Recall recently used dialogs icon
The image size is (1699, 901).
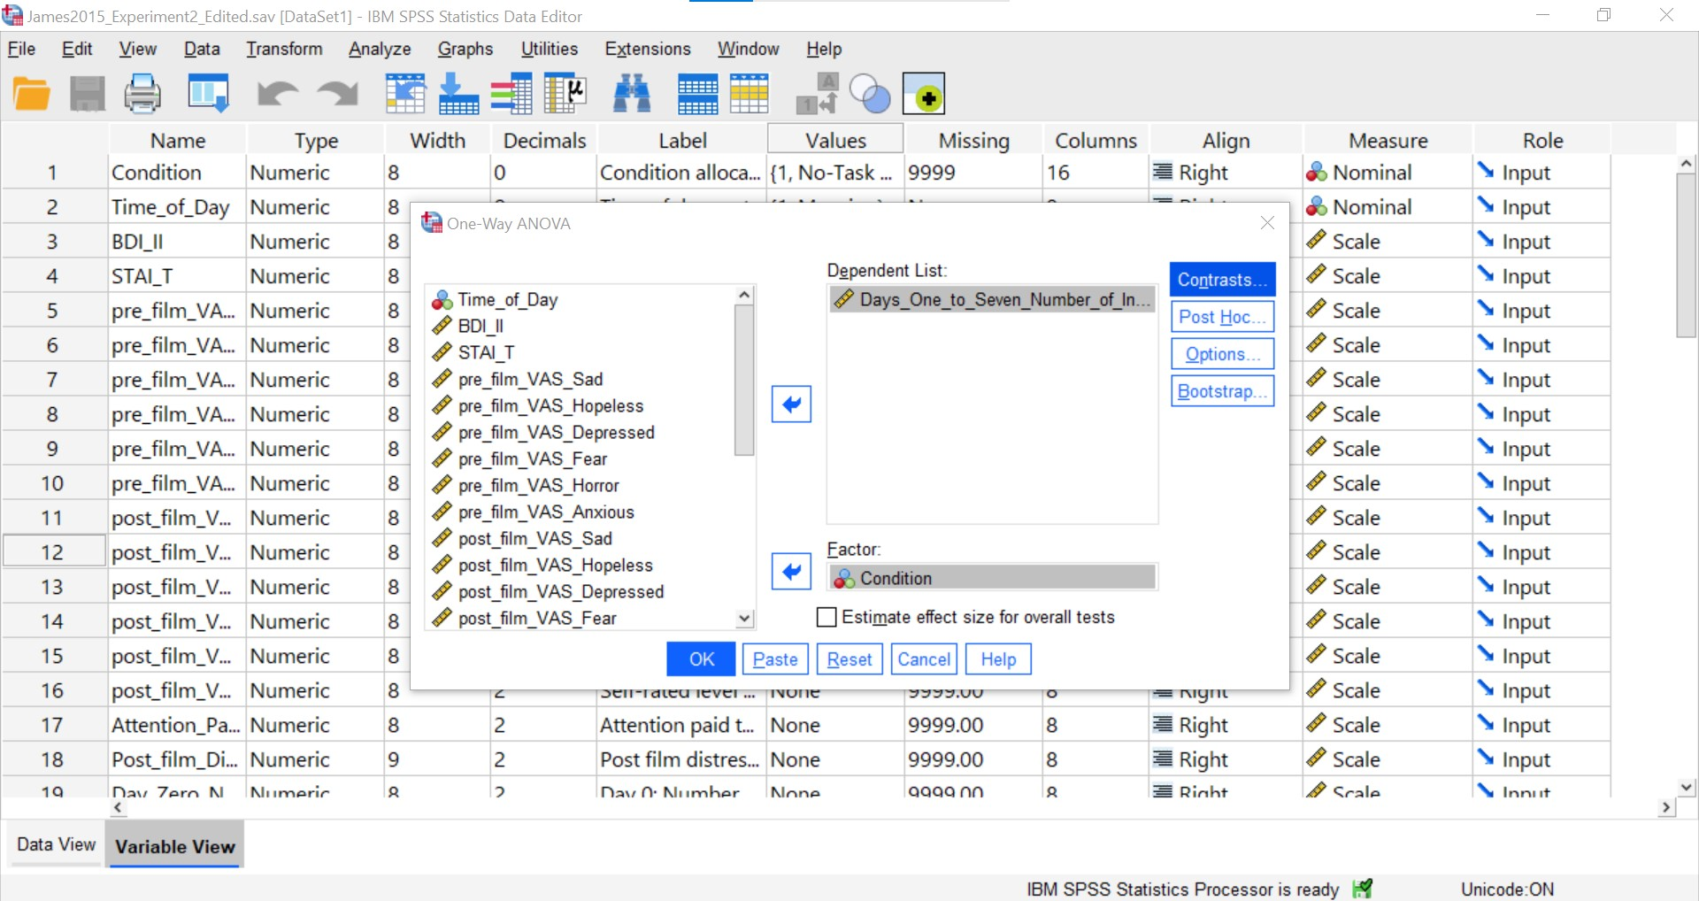click(x=209, y=94)
